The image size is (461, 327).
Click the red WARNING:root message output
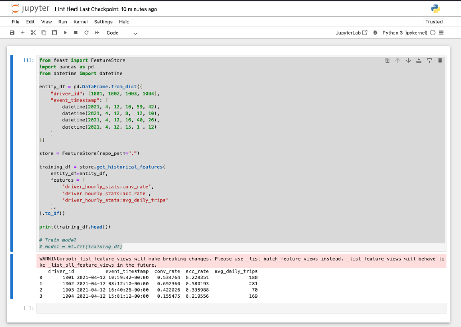[x=241, y=261]
